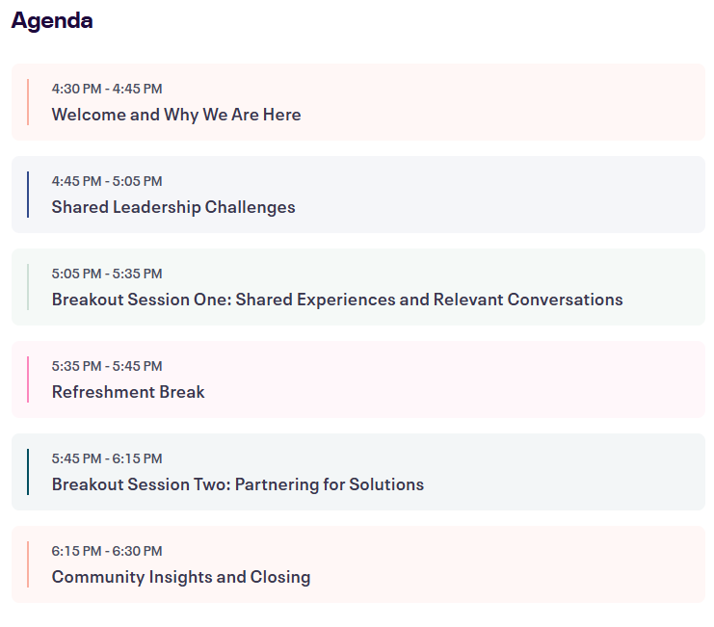This screenshot has height=627, width=714.
Task: Click the orange accent bar beside Welcome session
Action: (x=28, y=102)
